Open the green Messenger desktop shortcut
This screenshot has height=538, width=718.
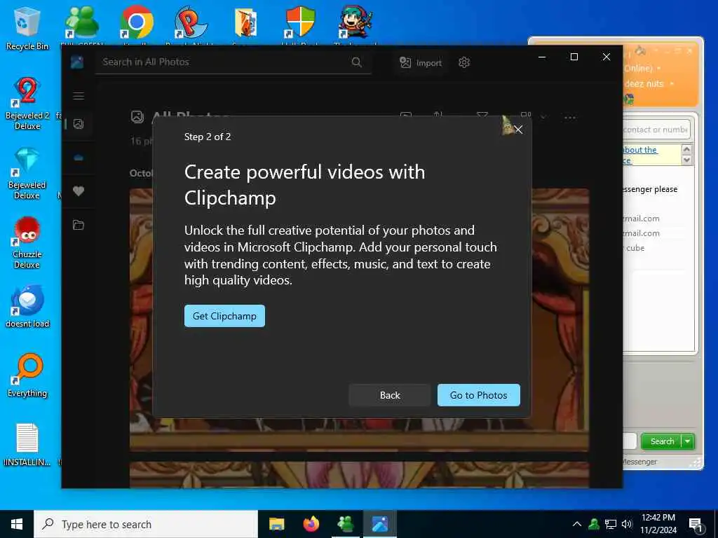click(82, 22)
